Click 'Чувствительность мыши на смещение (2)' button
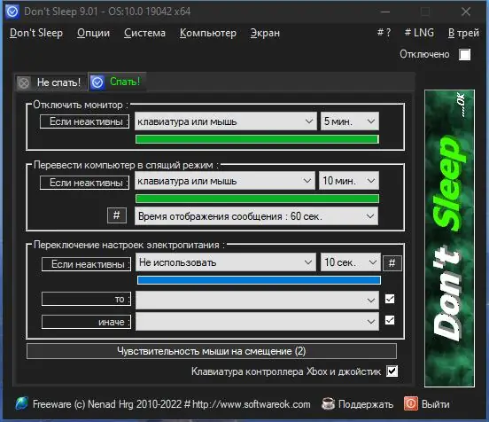This screenshot has width=489, height=422. pyautogui.click(x=212, y=351)
